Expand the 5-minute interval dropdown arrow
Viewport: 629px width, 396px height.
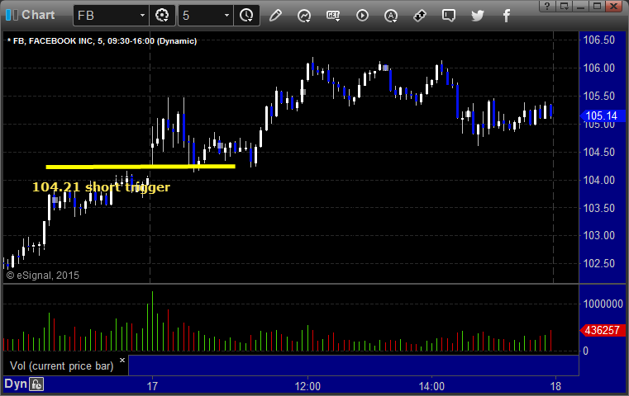click(x=226, y=16)
